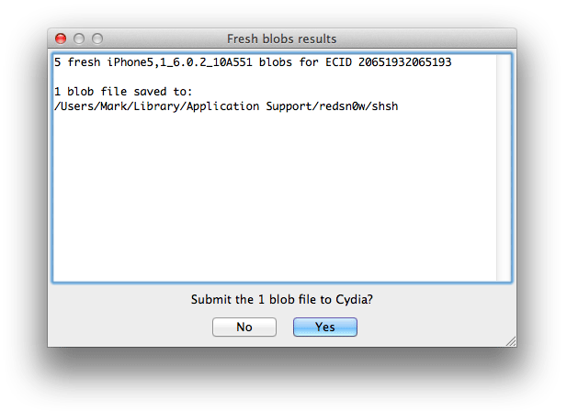567x411 pixels.
Task: Click the empty area of the results box
Action: pyautogui.click(x=276, y=202)
